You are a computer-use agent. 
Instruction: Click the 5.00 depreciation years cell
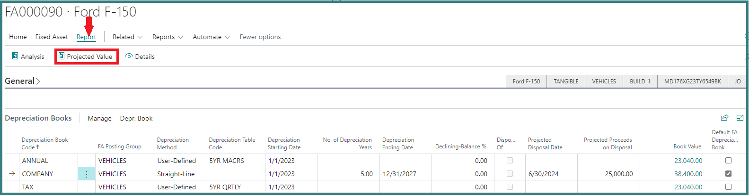click(367, 174)
